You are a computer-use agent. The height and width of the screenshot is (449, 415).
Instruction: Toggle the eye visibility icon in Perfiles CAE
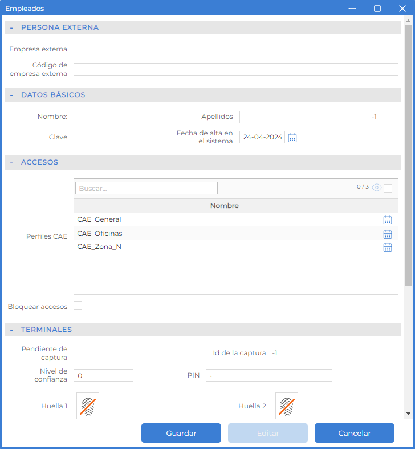(x=377, y=187)
